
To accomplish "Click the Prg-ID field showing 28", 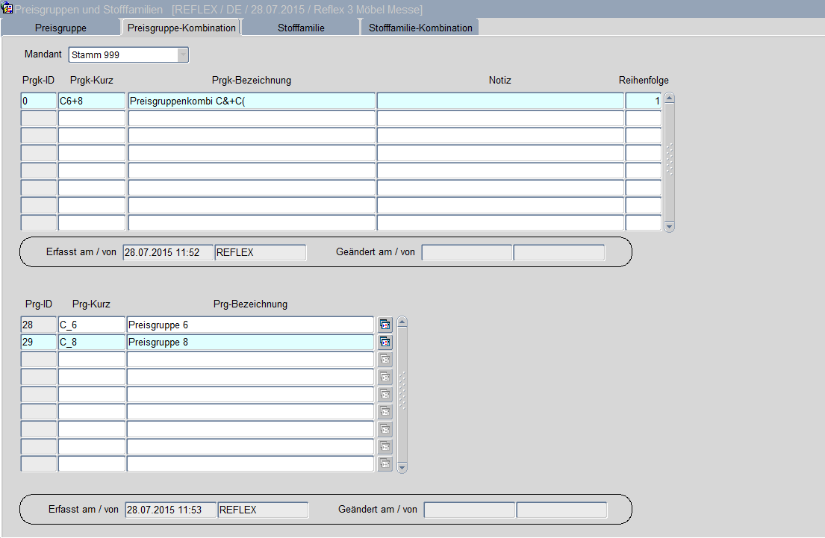I will pos(38,325).
